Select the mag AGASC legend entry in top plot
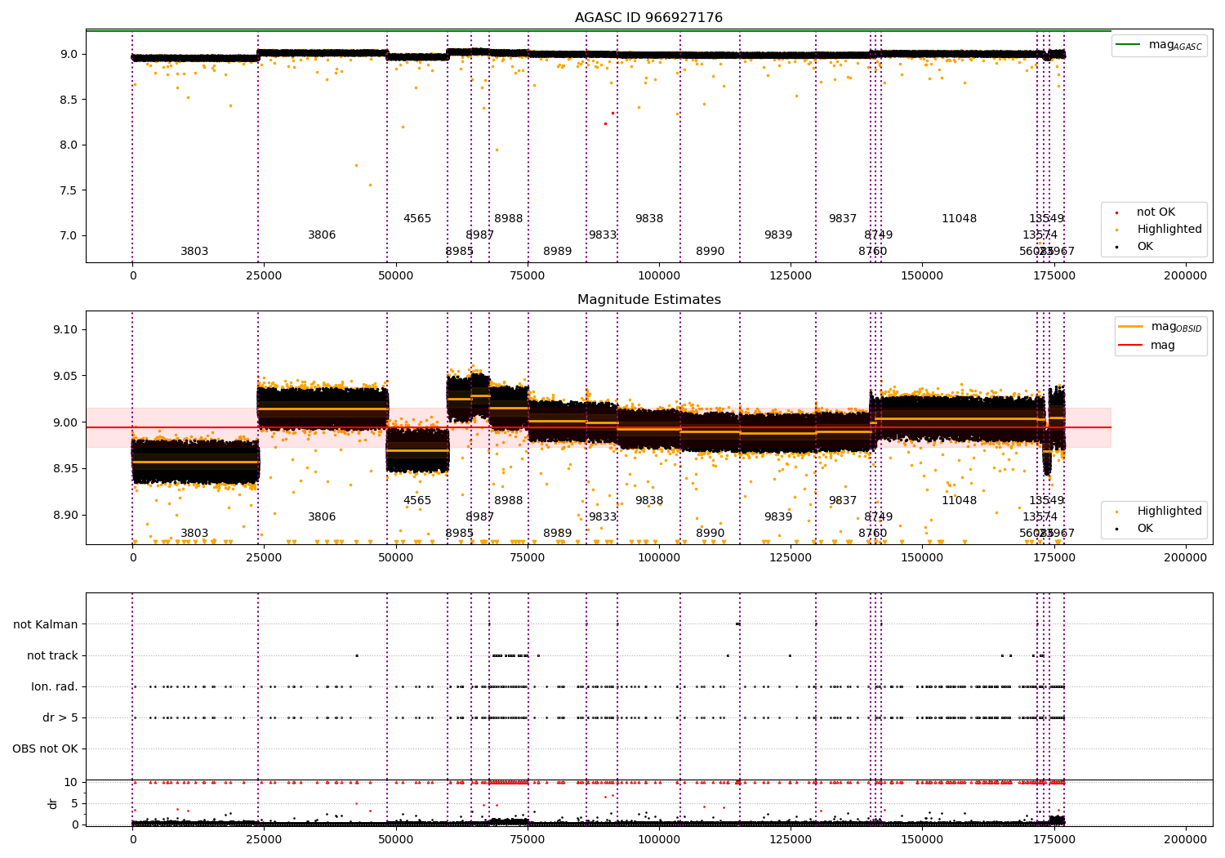This screenshot has width=1225, height=858. pyautogui.click(x=1159, y=45)
